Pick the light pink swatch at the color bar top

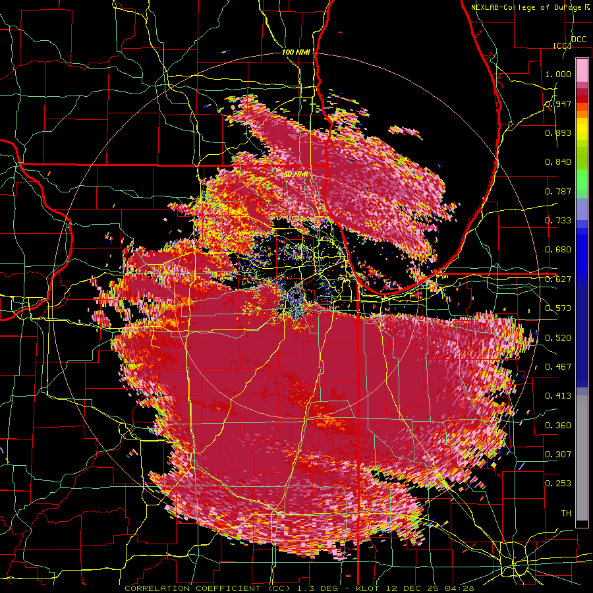[x=582, y=70]
